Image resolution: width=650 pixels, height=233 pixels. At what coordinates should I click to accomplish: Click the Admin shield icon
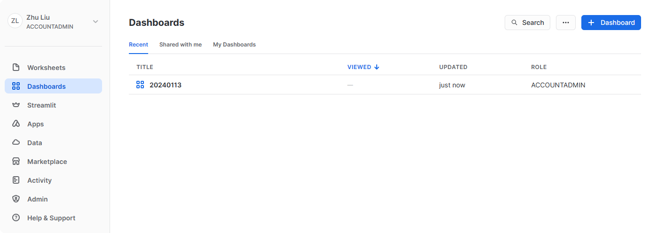tap(16, 199)
